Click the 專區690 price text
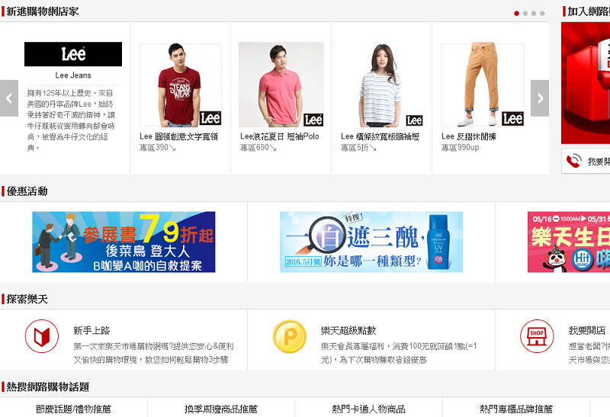This screenshot has height=417, width=610. click(x=258, y=147)
